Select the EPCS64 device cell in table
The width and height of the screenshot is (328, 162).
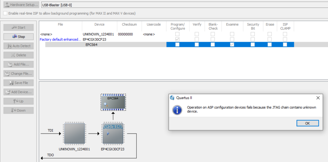pyautogui.click(x=91, y=45)
